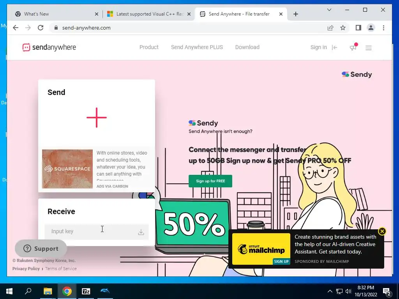Close the What's New tab
This screenshot has height=299, width=399.
tap(97, 14)
